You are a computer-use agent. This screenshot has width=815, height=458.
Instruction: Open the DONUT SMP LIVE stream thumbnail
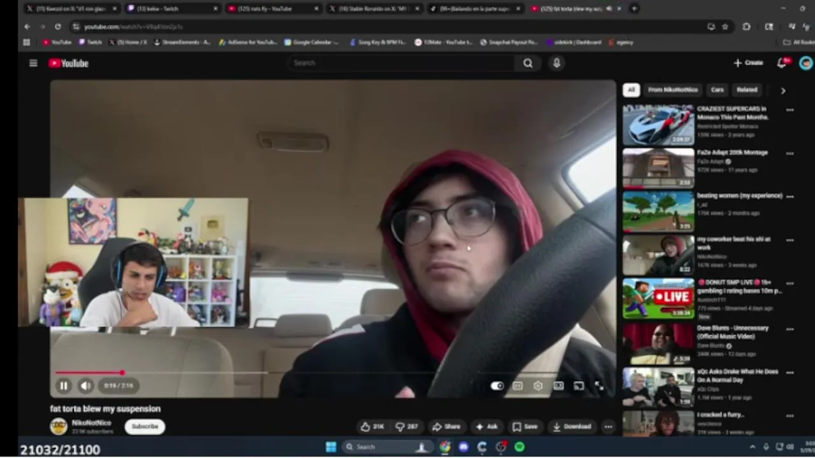[x=658, y=298]
